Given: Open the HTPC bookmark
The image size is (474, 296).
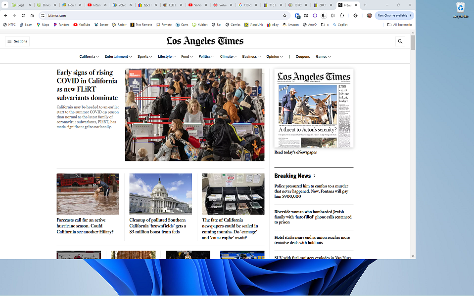Looking at the screenshot, I should 9,25.
